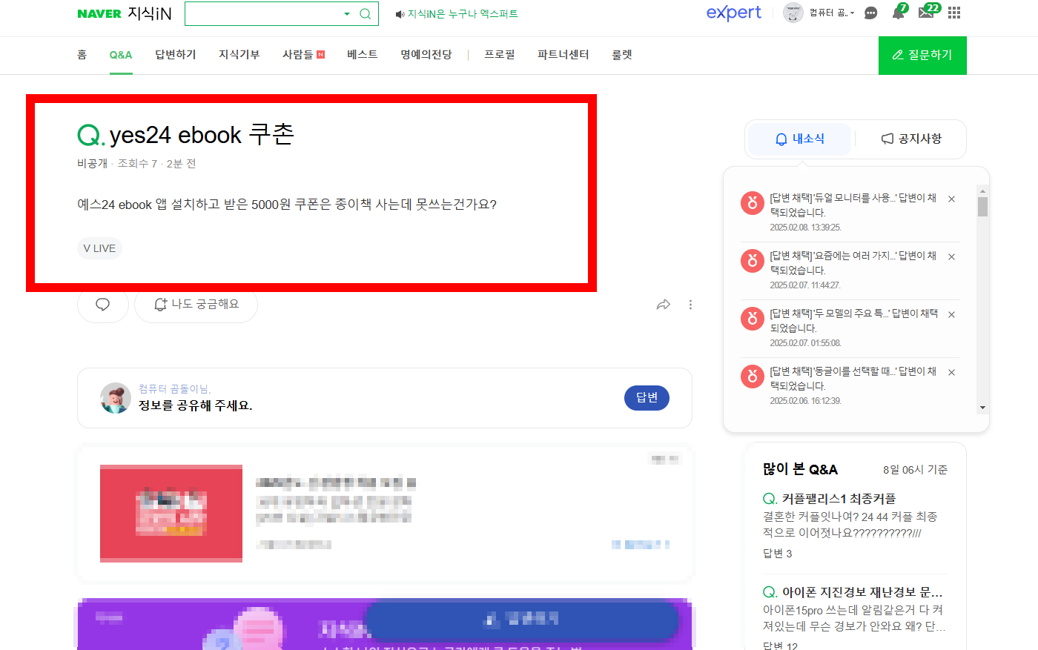This screenshot has height=650, width=1038.
Task: Switch to the 공지사항 tab
Action: click(x=911, y=139)
